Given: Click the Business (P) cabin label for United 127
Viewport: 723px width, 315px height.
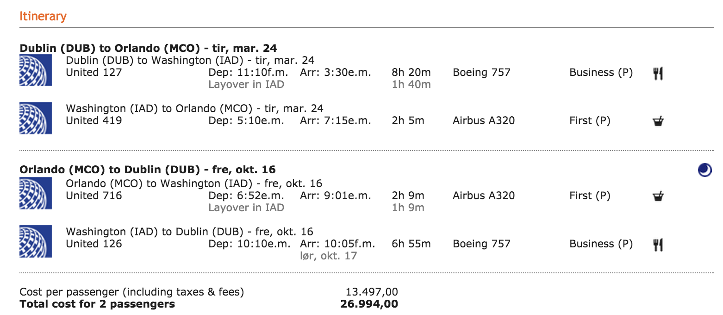Looking at the screenshot, I should pyautogui.click(x=601, y=73).
